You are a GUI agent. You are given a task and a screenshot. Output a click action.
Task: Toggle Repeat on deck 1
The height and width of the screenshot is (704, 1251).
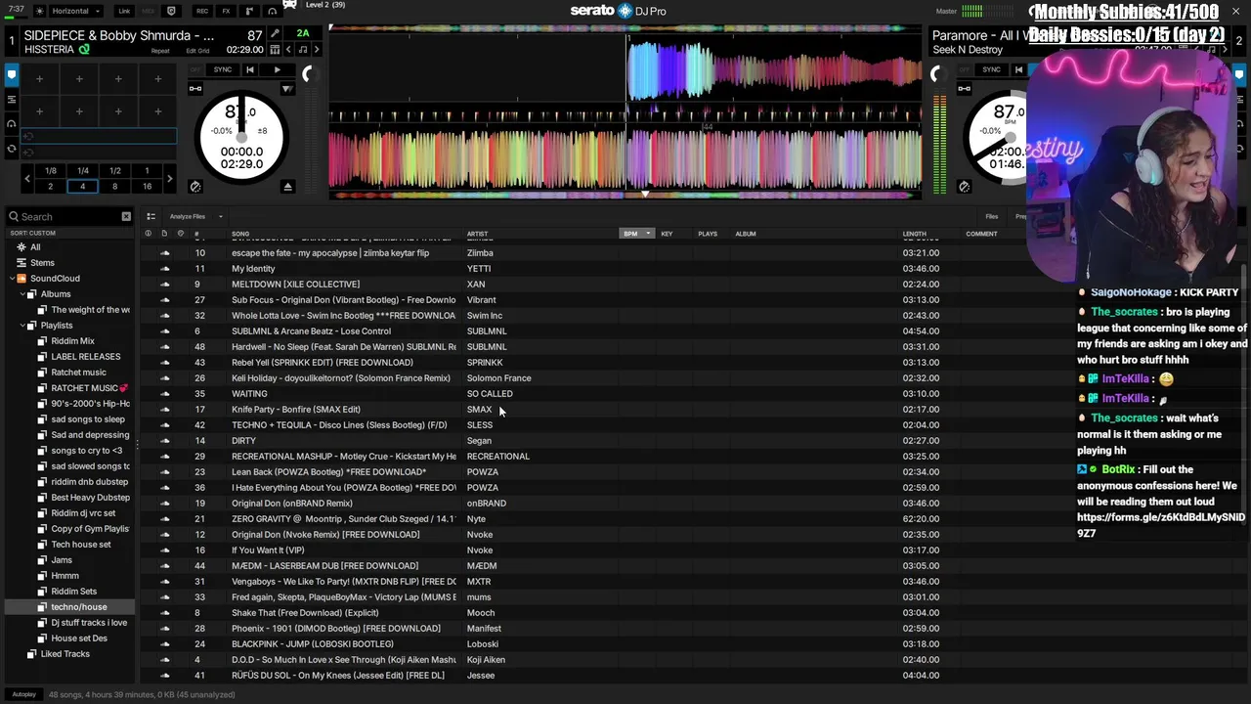(160, 51)
